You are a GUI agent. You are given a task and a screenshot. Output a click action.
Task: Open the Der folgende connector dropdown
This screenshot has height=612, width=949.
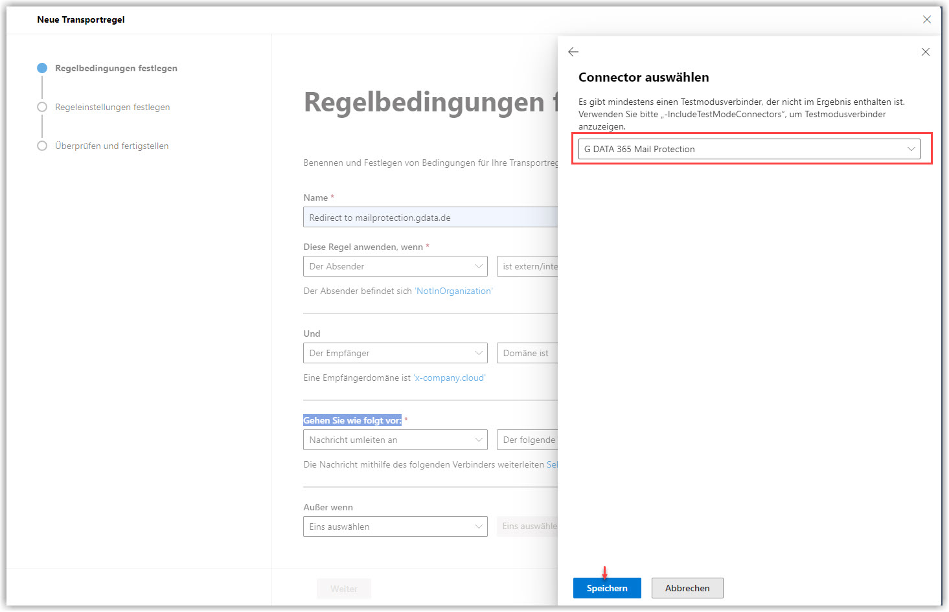[527, 440]
